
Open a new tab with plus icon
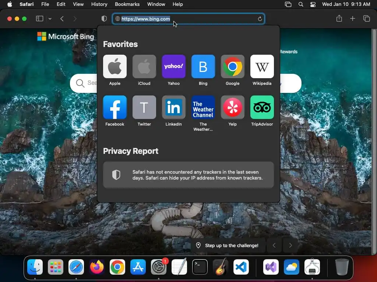[x=352, y=18]
